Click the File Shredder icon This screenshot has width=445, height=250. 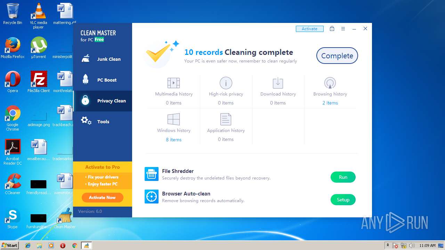click(152, 174)
